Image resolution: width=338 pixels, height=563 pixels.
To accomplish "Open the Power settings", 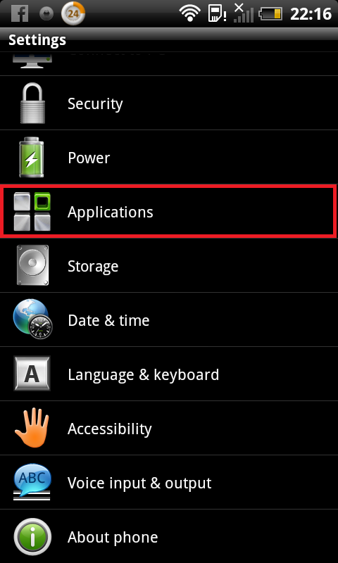I will [169, 158].
